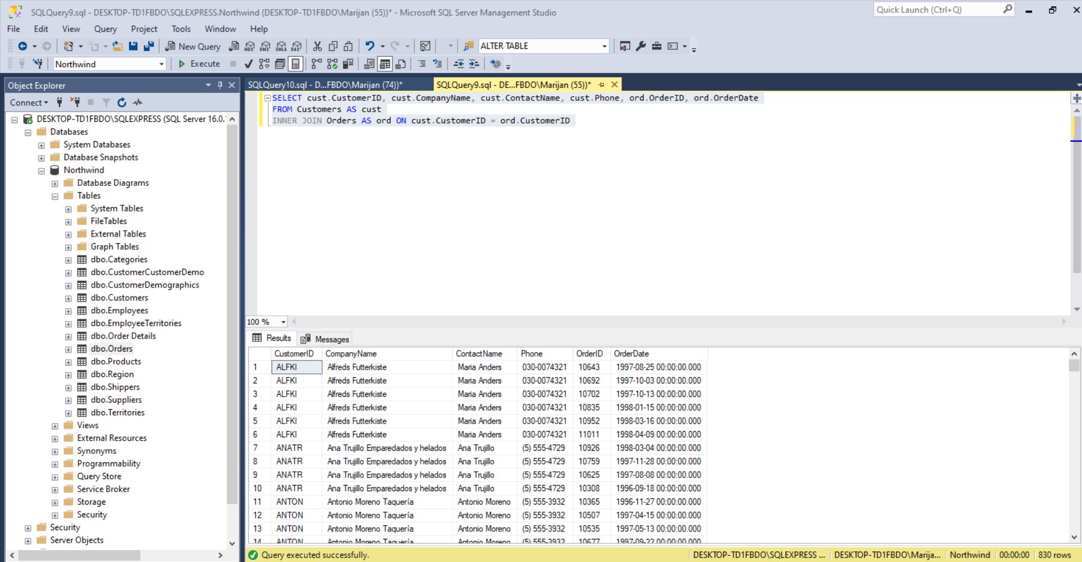Image resolution: width=1082 pixels, height=562 pixels.
Task: Open the Properties wrench icon
Action: (641, 46)
